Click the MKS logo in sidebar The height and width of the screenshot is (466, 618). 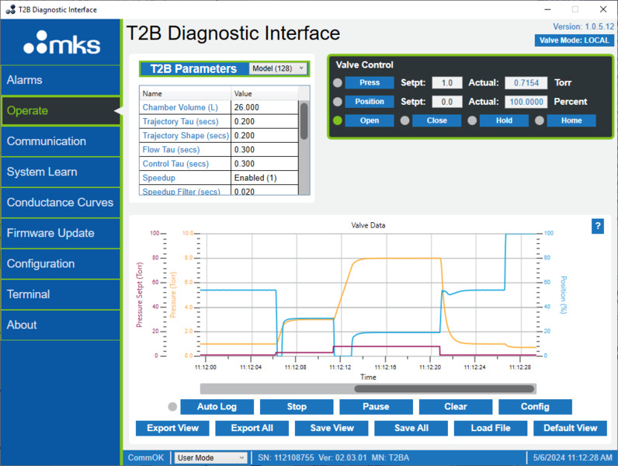pyautogui.click(x=61, y=44)
